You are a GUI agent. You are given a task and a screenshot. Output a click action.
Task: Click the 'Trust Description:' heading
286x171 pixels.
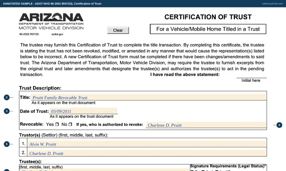click(40, 88)
